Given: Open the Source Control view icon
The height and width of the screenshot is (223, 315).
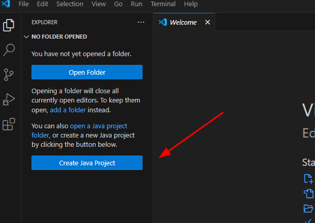Looking at the screenshot, I should pyautogui.click(x=8, y=75).
